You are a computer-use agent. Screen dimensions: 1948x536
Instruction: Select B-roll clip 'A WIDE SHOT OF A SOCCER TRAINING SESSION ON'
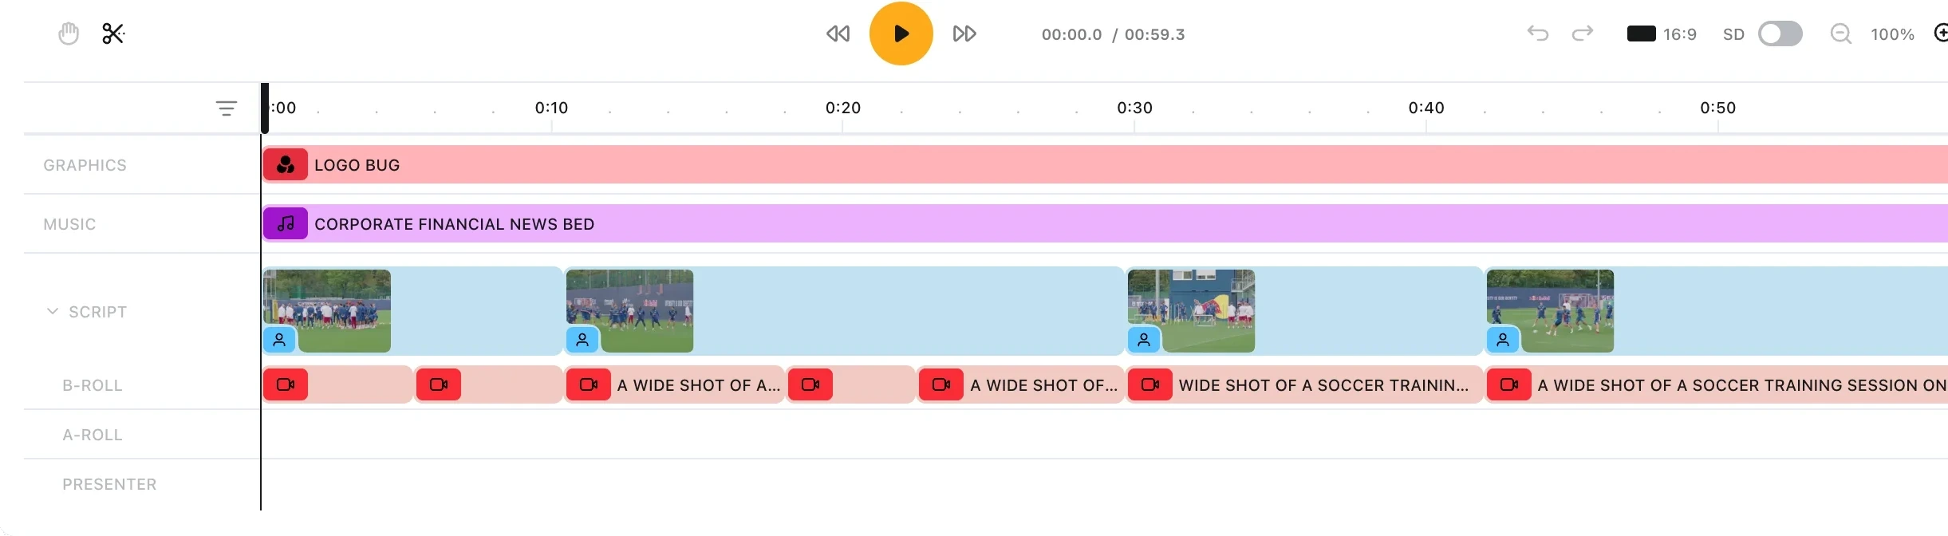tap(1717, 384)
